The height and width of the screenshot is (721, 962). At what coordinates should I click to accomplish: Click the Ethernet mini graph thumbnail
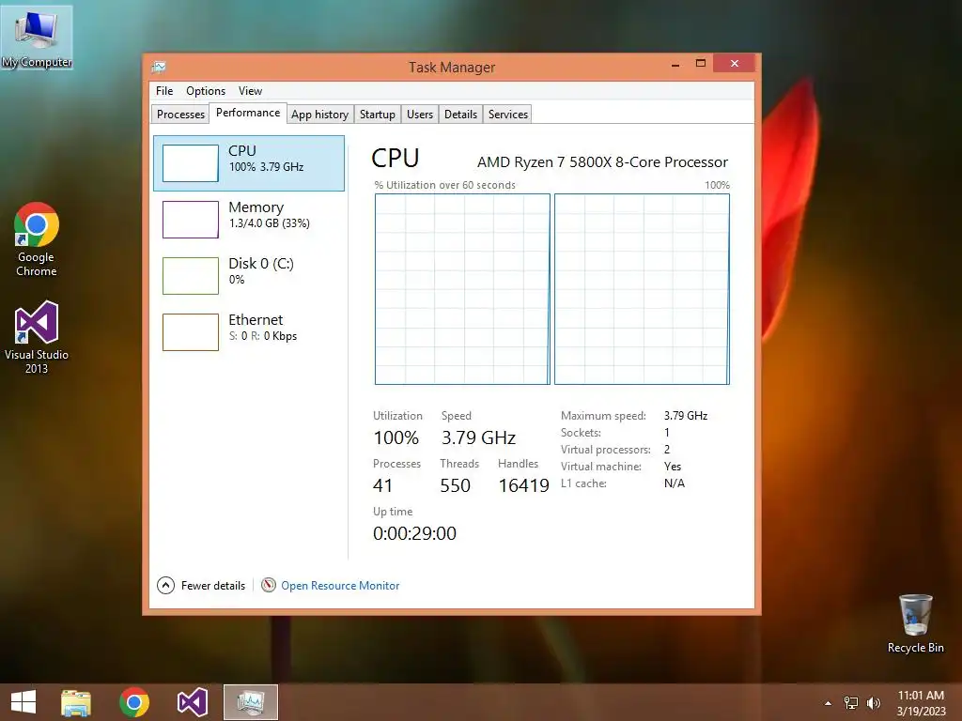coord(190,332)
